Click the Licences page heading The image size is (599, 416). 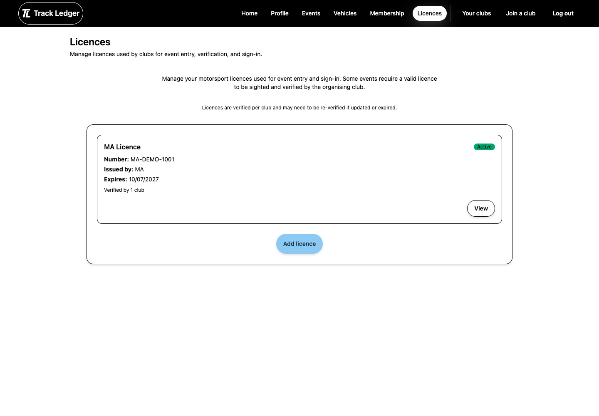point(90,42)
